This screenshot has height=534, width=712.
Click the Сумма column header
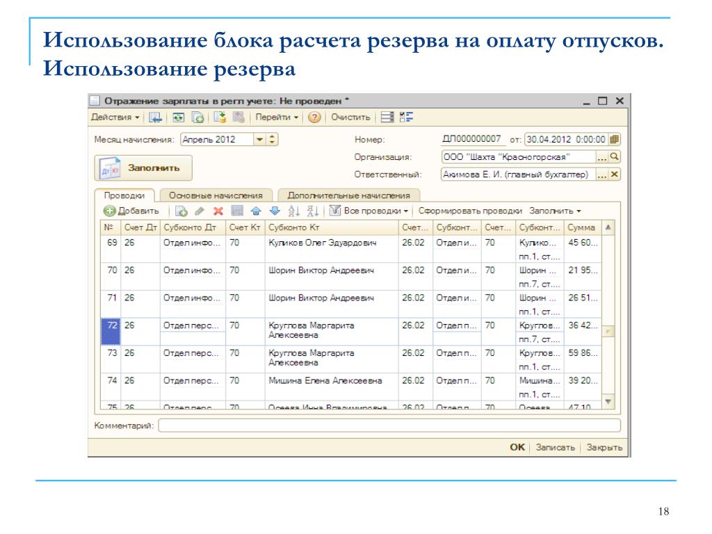[x=583, y=227]
